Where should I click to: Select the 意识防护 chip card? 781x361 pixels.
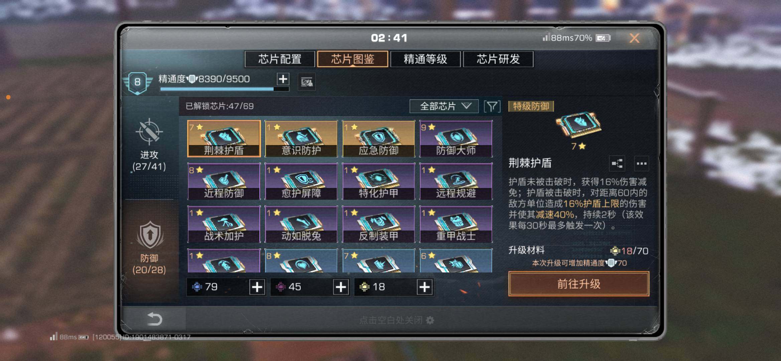click(301, 139)
